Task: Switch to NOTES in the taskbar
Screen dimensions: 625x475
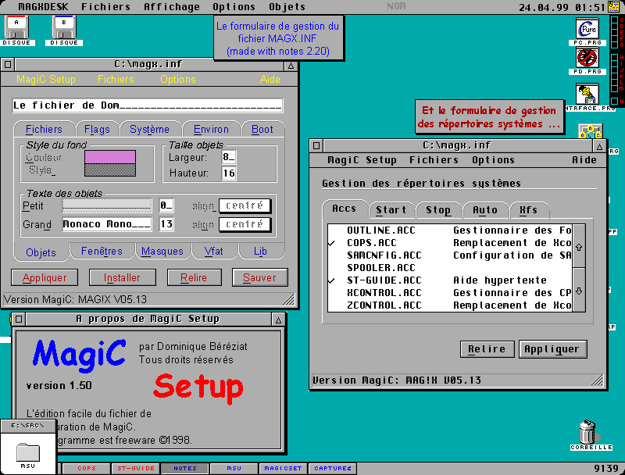Action: click(185, 469)
